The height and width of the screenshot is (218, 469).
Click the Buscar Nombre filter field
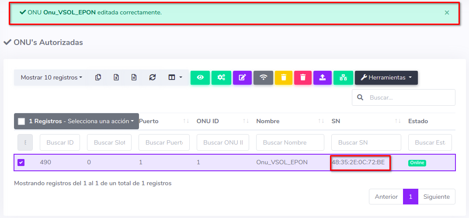pyautogui.click(x=290, y=142)
